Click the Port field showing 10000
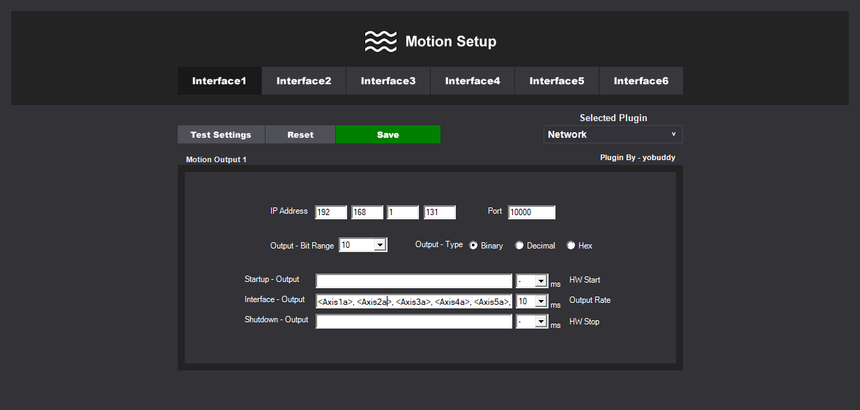Image resolution: width=860 pixels, height=410 pixels. (532, 212)
